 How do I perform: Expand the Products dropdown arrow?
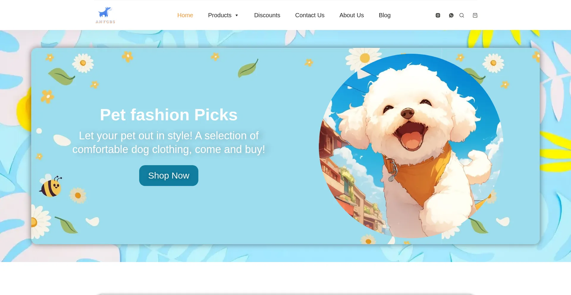[237, 15]
